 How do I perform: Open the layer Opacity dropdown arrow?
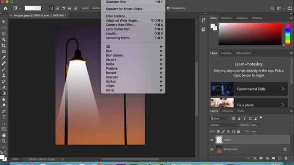[x=260, y=125]
